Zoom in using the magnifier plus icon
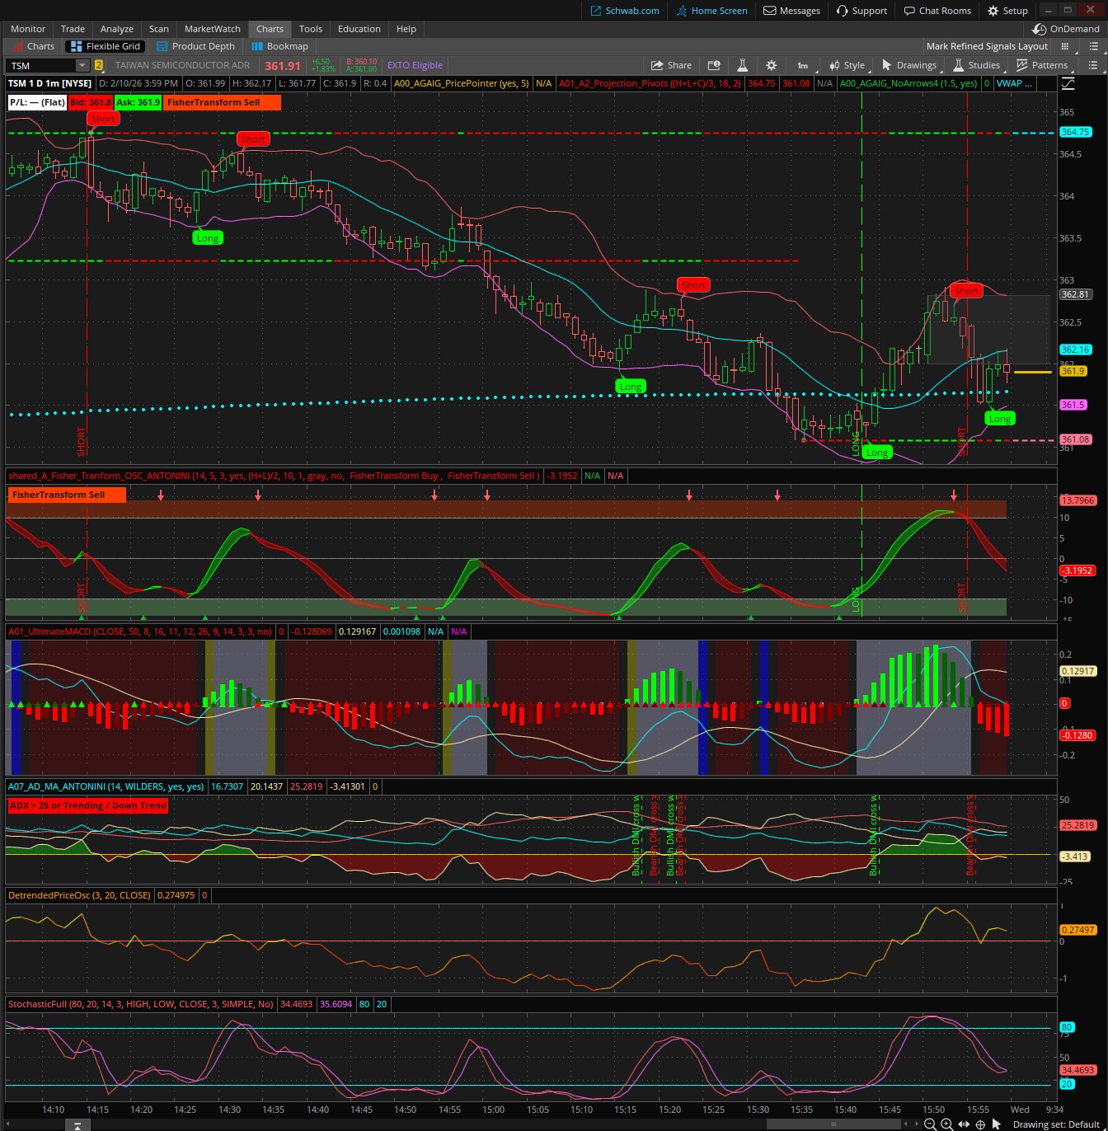This screenshot has width=1108, height=1131. point(946,1124)
